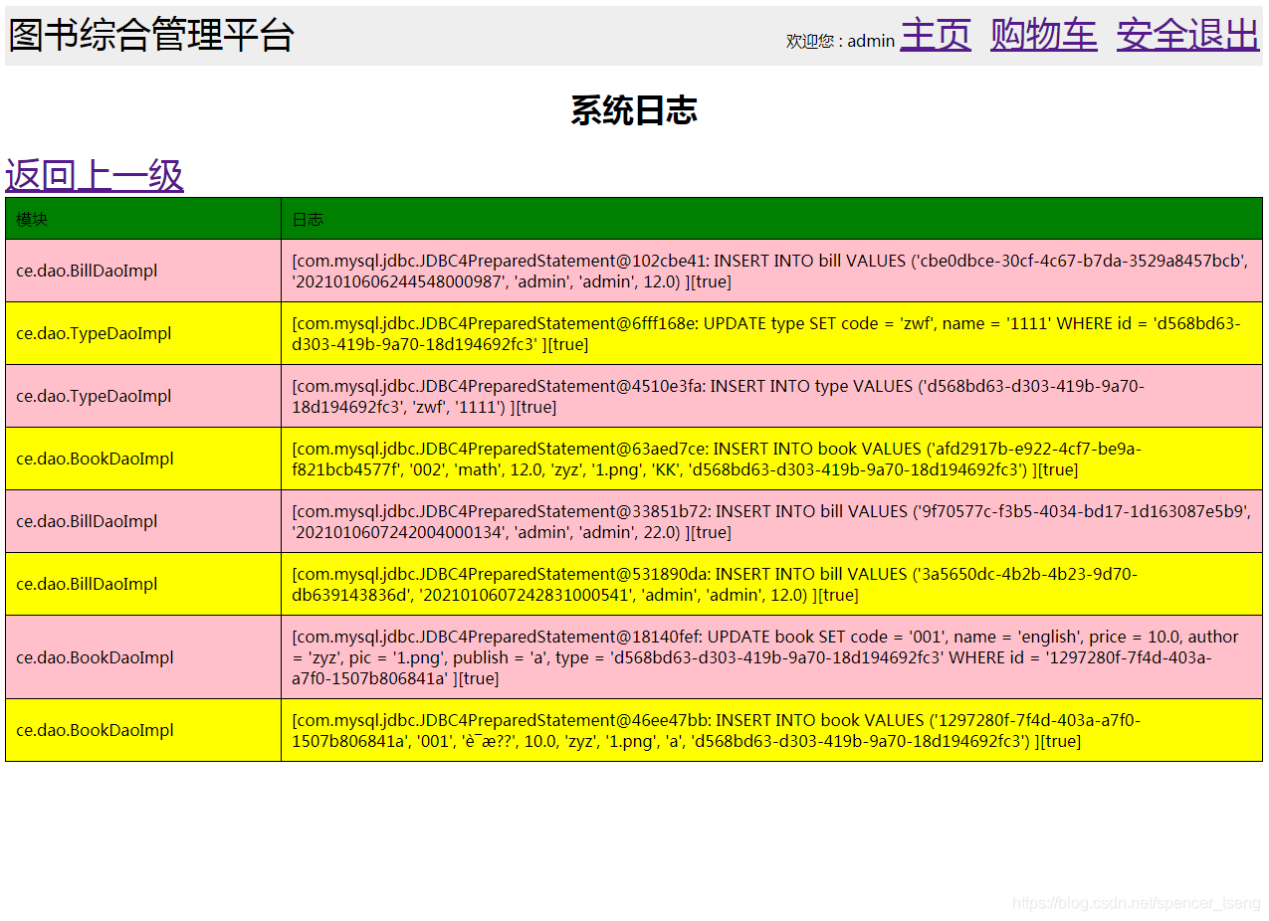Click the 返回上一级 back link
Image resolution: width=1269 pixels, height=921 pixels.
[x=95, y=175]
